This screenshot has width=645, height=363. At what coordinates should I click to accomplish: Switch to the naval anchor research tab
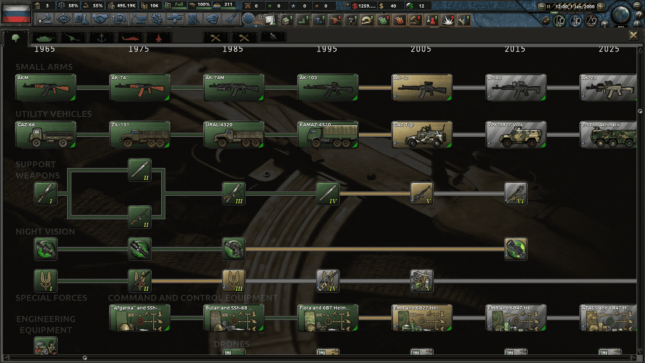click(102, 38)
